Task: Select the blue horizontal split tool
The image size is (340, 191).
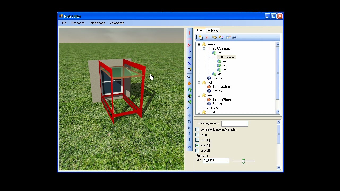Action: coord(189,58)
